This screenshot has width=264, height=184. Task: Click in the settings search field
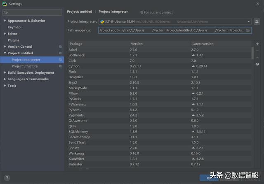32,12
